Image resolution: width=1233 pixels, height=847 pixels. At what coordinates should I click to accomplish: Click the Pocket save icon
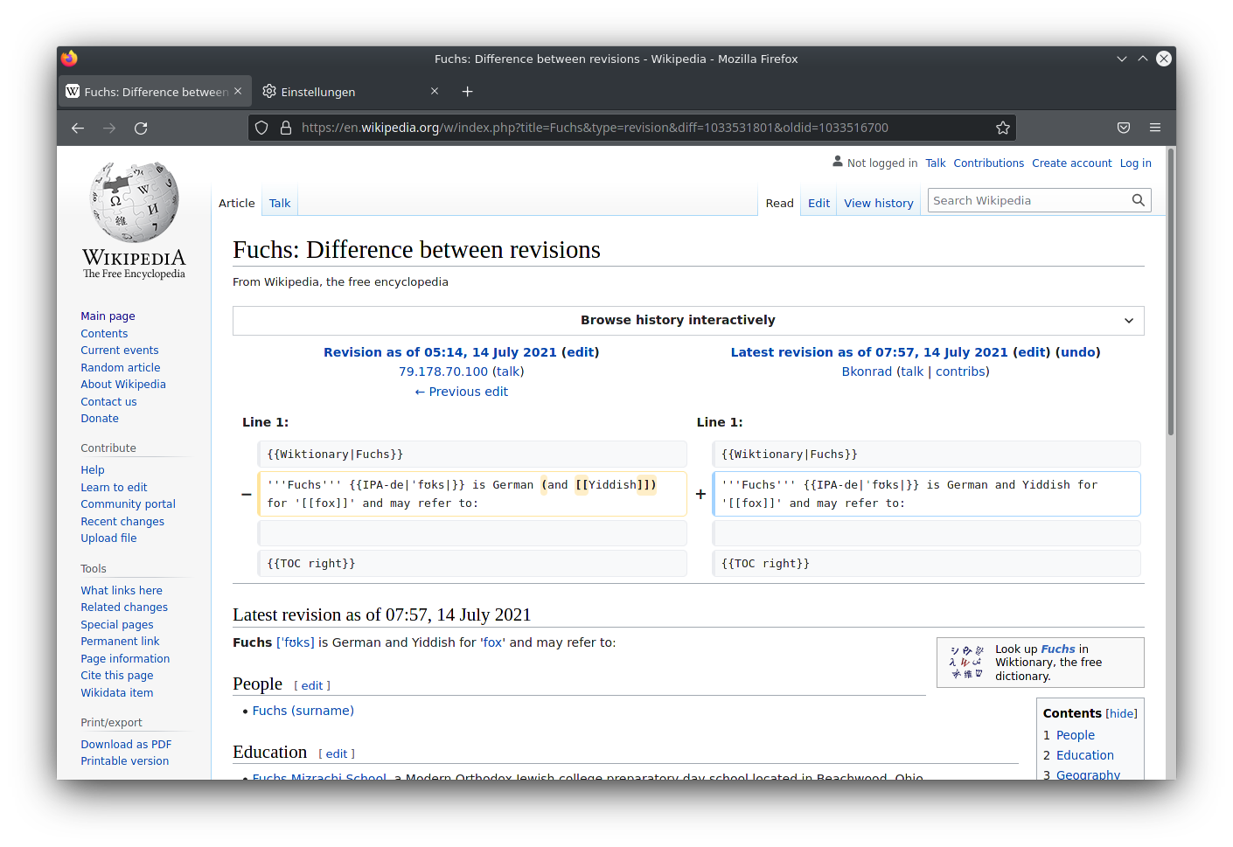tap(1123, 128)
